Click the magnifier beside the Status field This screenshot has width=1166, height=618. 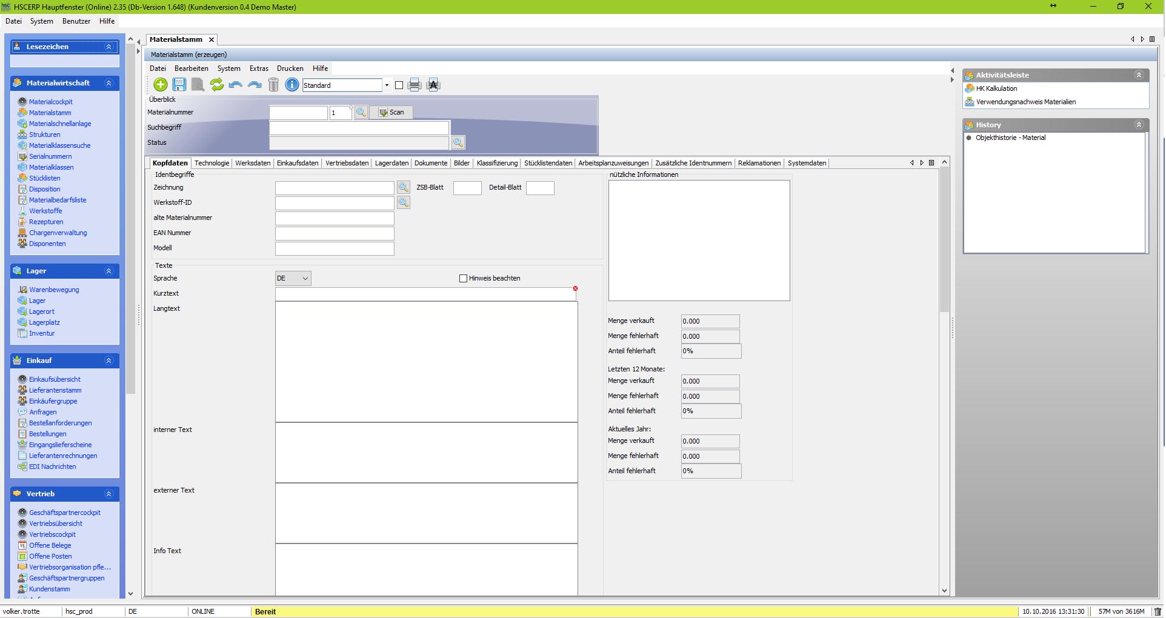(458, 142)
